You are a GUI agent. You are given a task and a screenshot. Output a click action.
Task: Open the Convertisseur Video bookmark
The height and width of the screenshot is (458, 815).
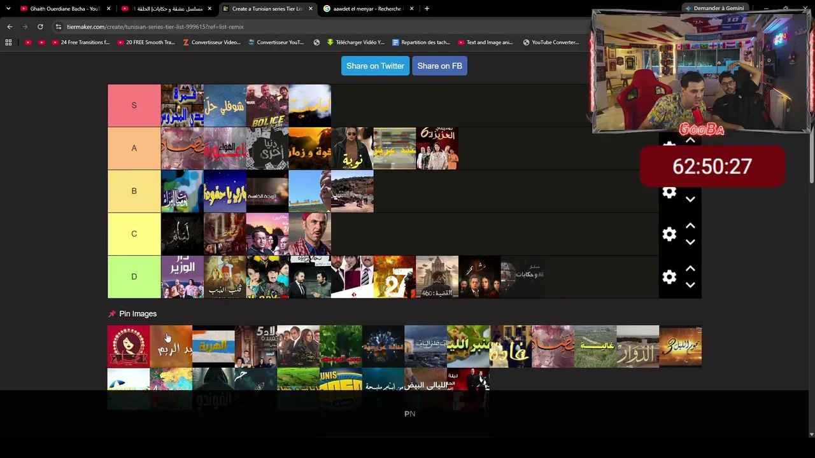pyautogui.click(x=211, y=43)
